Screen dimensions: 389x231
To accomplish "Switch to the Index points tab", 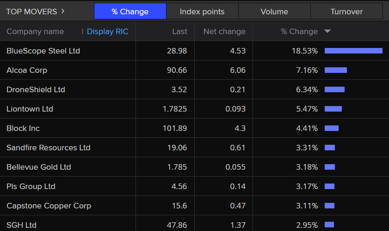I will [202, 12].
